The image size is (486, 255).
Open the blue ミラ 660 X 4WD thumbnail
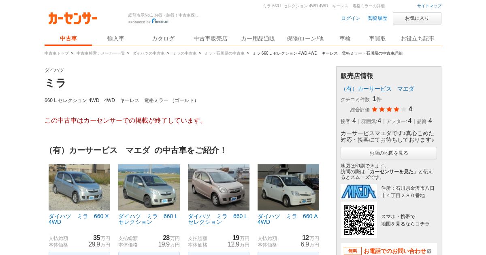[79, 187]
